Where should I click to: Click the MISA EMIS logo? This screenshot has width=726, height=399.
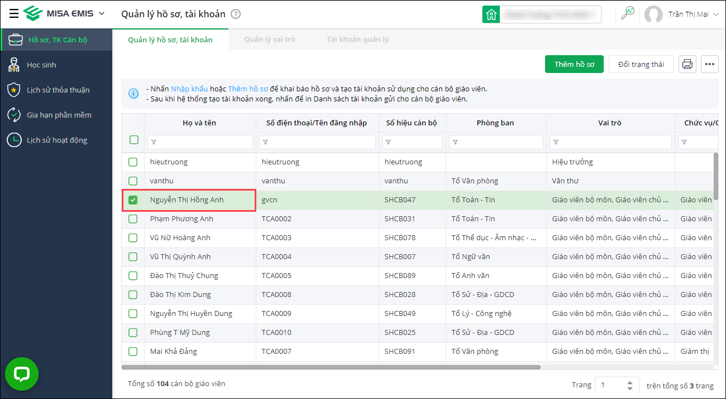59,13
